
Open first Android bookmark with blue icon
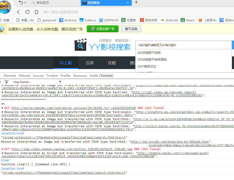[x=68, y=20]
